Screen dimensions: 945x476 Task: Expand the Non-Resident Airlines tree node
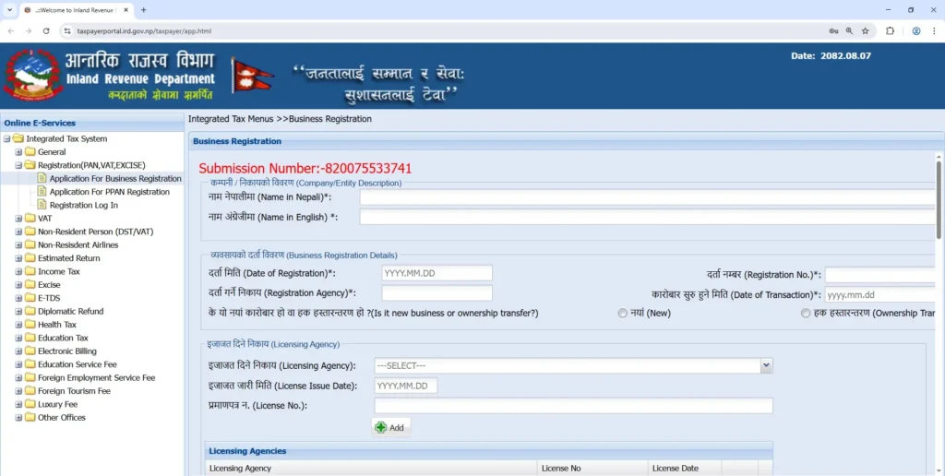18,244
